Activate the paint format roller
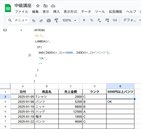Image resolution: width=141 pixels, height=129 pixels. pyautogui.click(x=56, y=20)
